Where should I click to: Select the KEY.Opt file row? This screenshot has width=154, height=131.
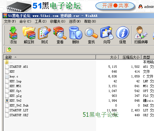(15, 91)
